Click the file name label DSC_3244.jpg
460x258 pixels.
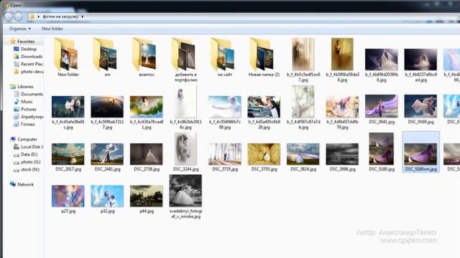coord(185,169)
